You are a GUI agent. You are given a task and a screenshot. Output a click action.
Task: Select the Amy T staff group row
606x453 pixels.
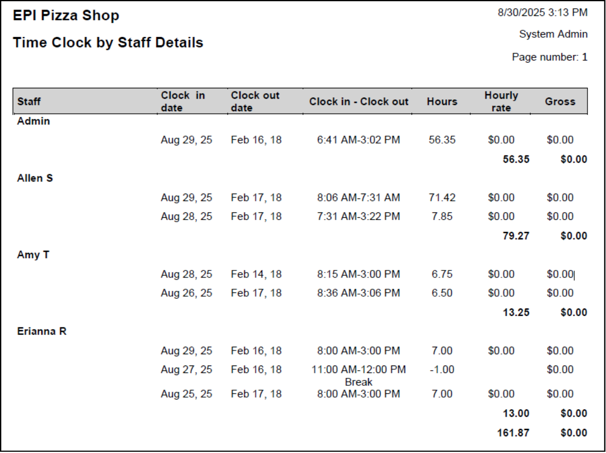[x=33, y=254]
